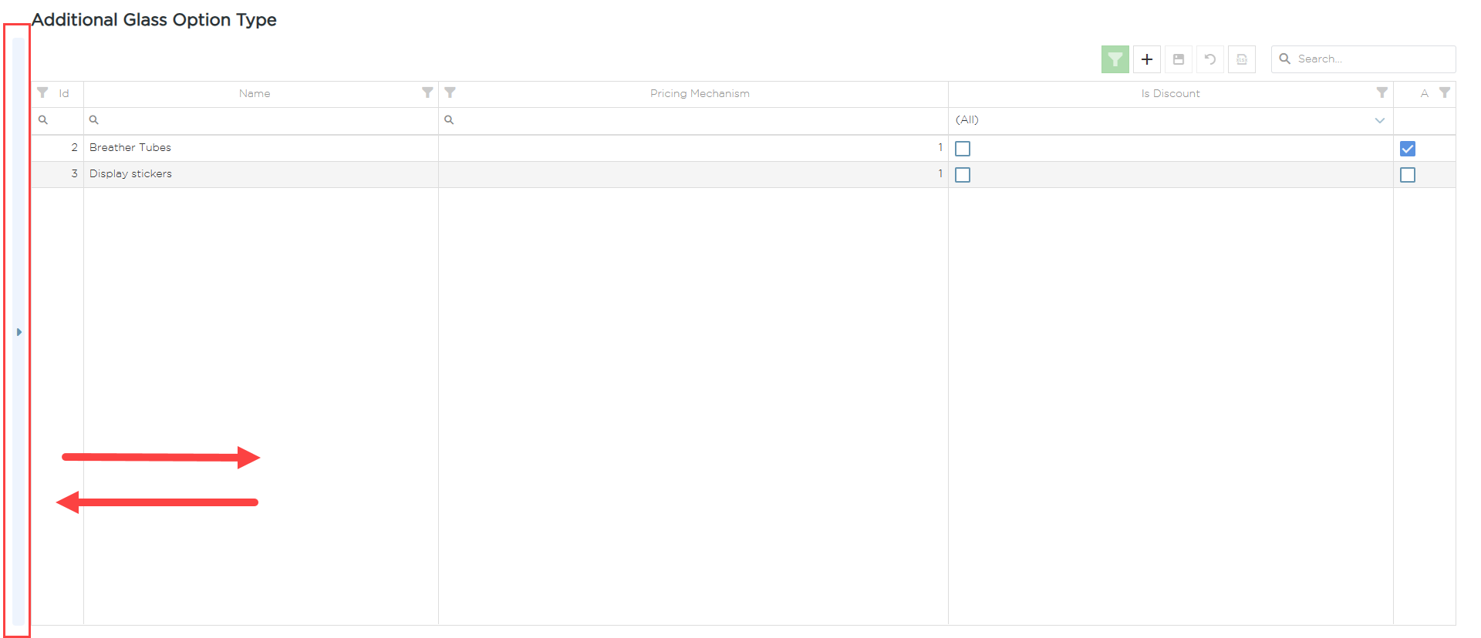This screenshot has width=1481, height=638.
Task: Add a new row with plus button
Action: [1147, 59]
